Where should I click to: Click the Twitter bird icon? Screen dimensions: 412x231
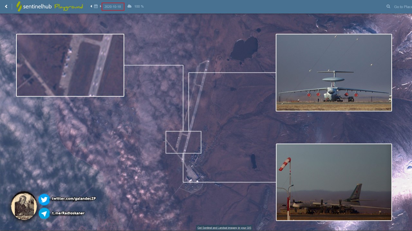44,200
